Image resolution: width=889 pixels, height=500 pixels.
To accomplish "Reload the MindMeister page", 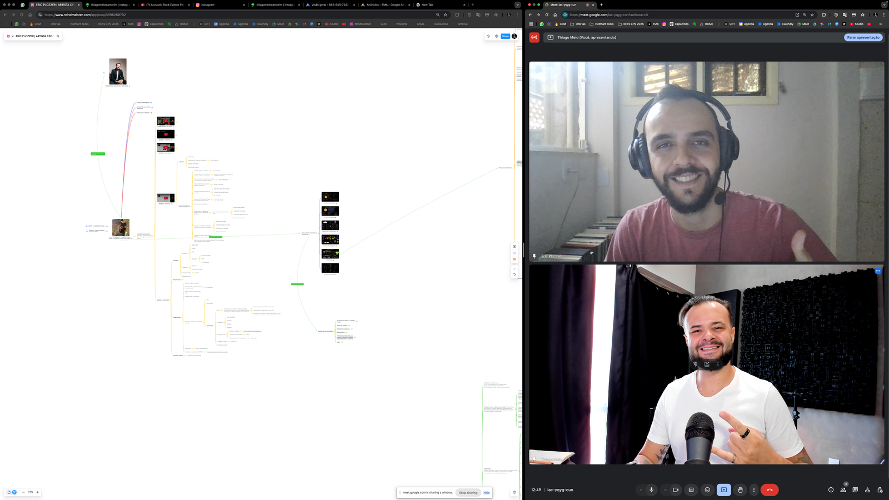I will click(22, 15).
